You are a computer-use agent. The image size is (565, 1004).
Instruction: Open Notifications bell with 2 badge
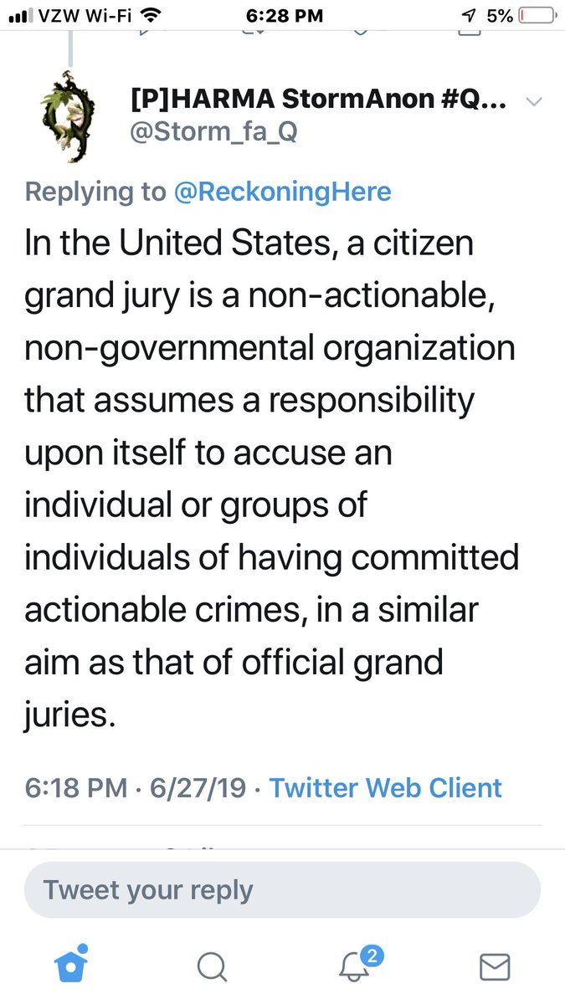coord(355,966)
